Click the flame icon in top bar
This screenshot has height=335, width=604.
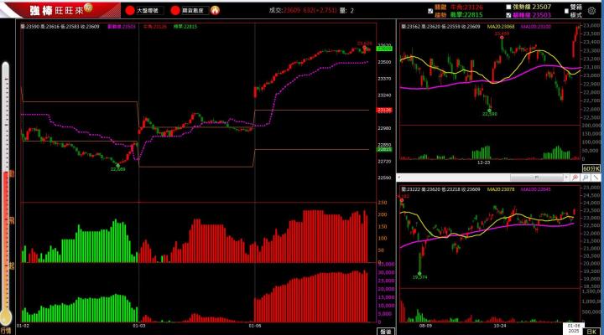point(215,10)
